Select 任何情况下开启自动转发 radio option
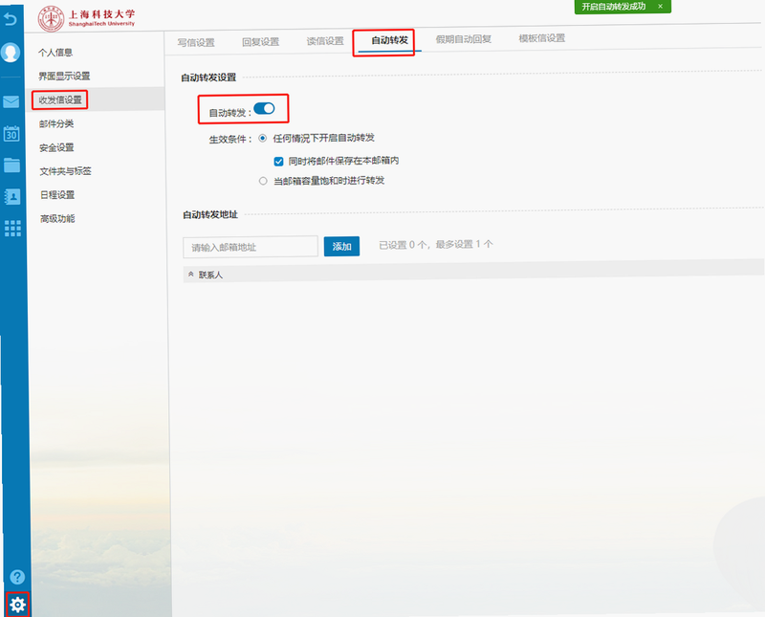The width and height of the screenshot is (765, 617). tap(262, 138)
